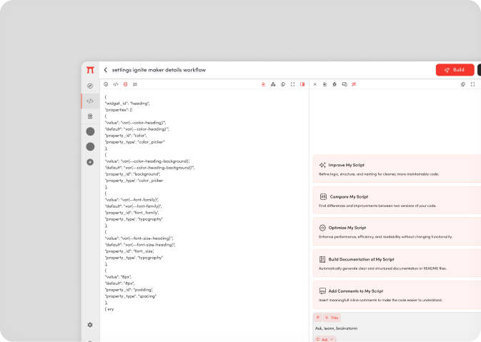
Task: Click the bug debug icon in assistant toolbar
Action: pos(334,84)
